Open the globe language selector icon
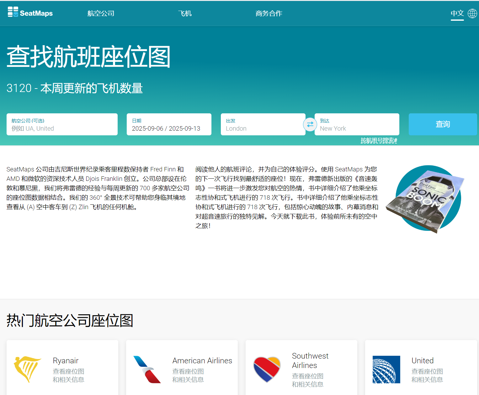Viewport: 479px width, 395px height. 472,13
